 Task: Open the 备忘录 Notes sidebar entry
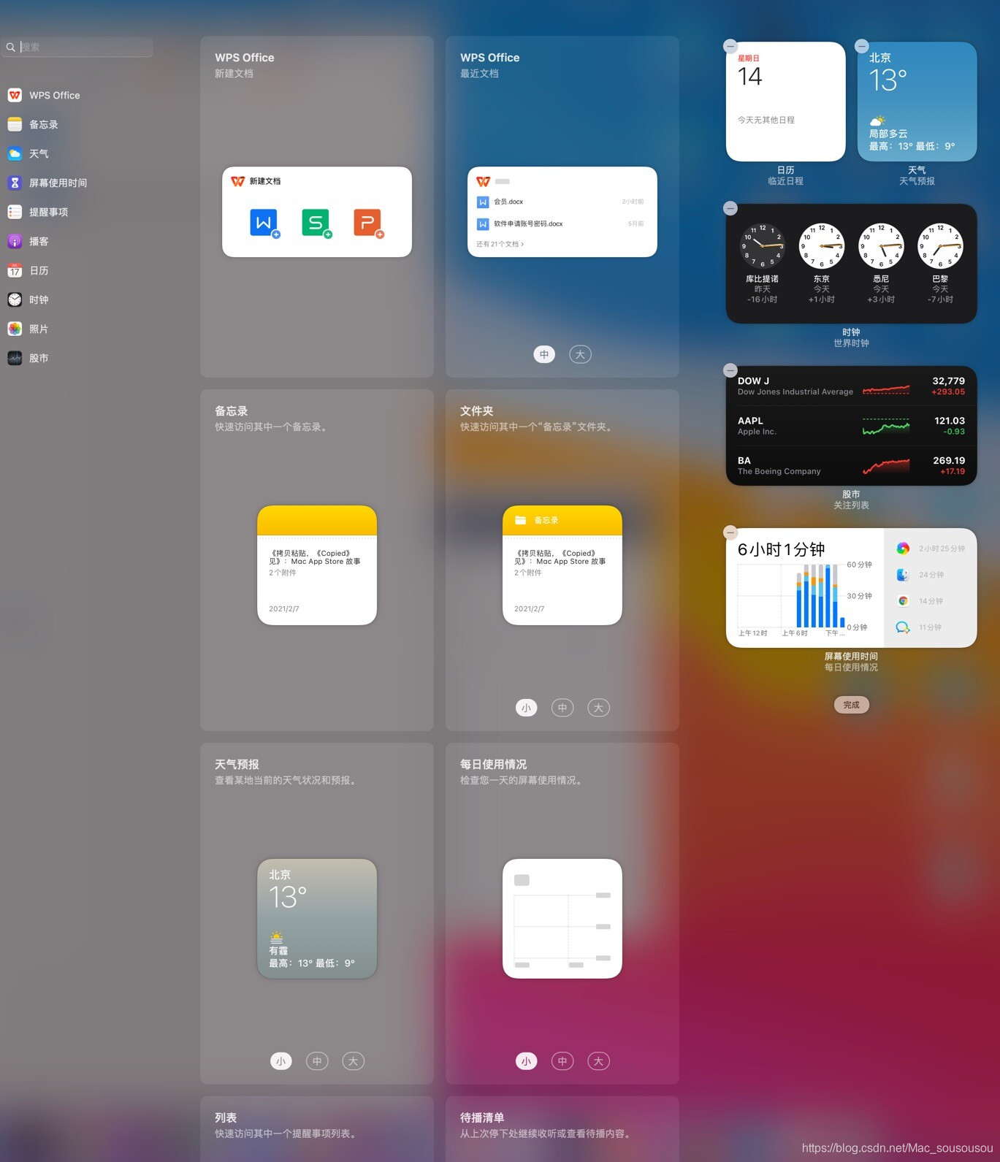pos(33,124)
